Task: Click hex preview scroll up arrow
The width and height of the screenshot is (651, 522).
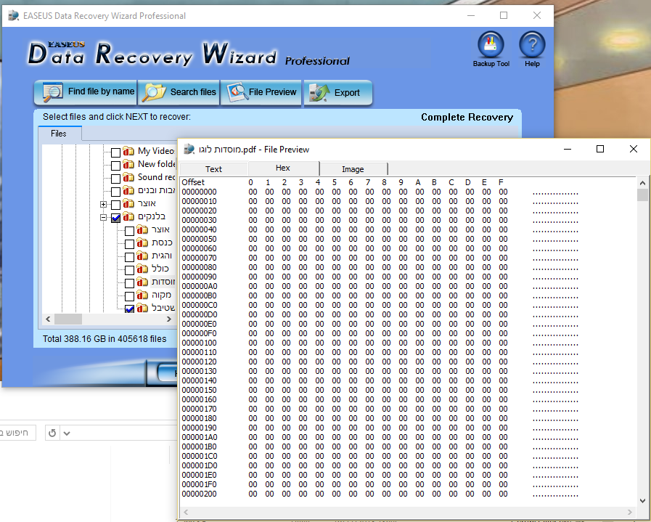Action: click(x=642, y=183)
